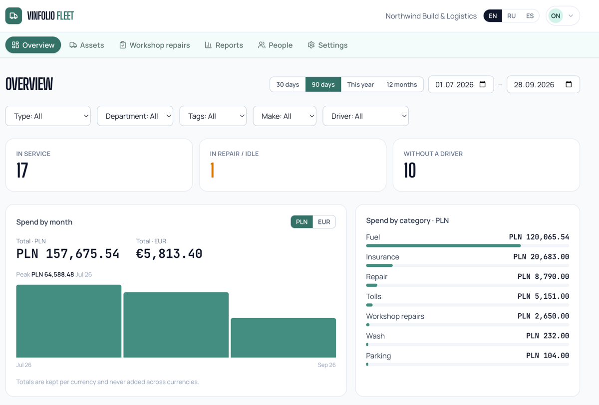Click the Repair amount PLN 8,790.00

click(543, 276)
